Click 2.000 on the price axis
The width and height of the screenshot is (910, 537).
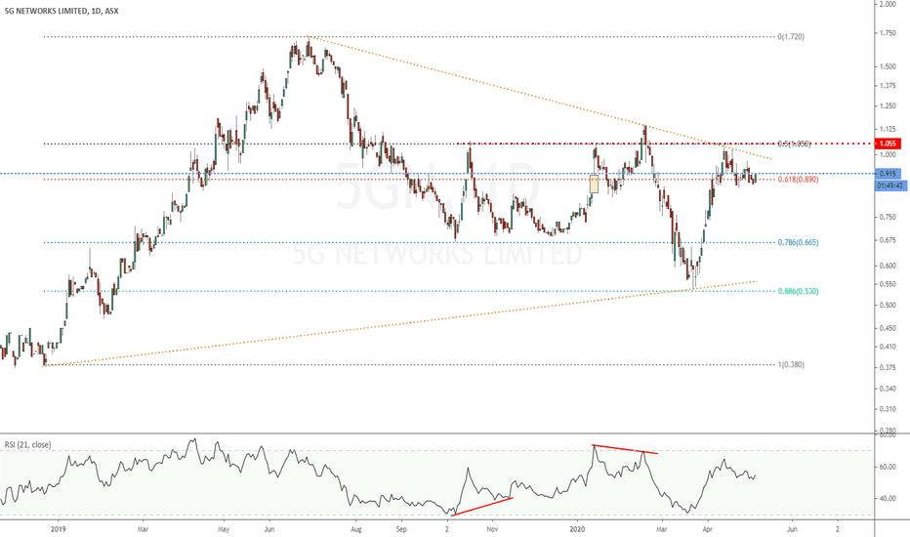click(x=888, y=4)
